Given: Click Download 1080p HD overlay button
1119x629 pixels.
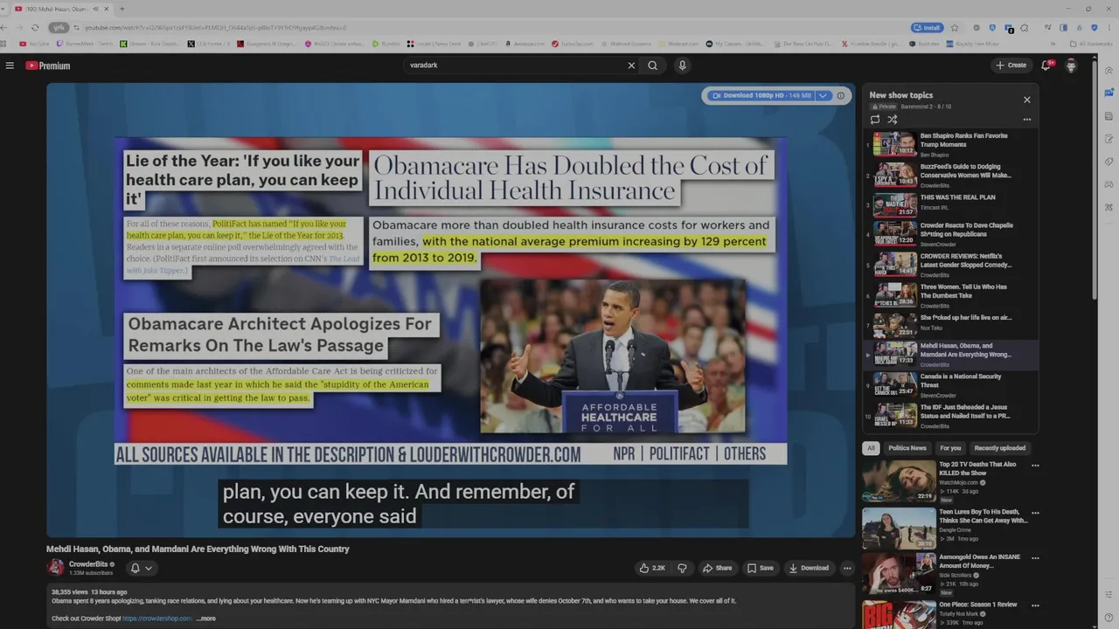Looking at the screenshot, I should pos(761,95).
